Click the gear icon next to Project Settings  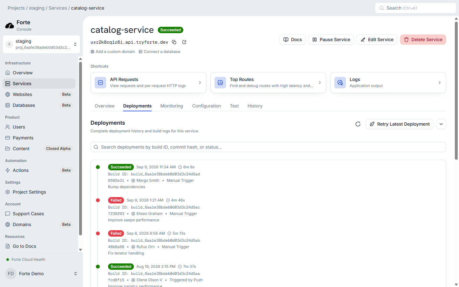pyautogui.click(x=8, y=192)
